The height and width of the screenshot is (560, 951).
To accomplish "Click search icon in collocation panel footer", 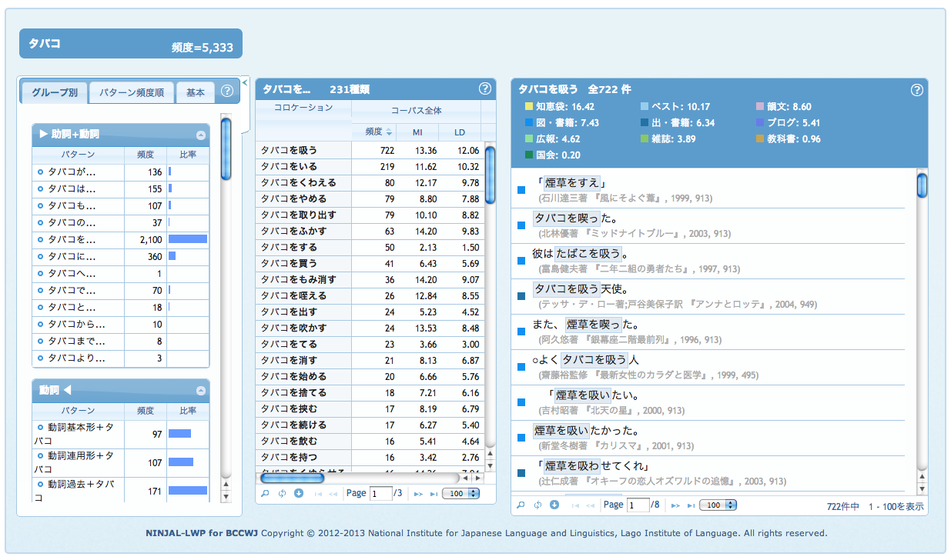I will tap(266, 493).
